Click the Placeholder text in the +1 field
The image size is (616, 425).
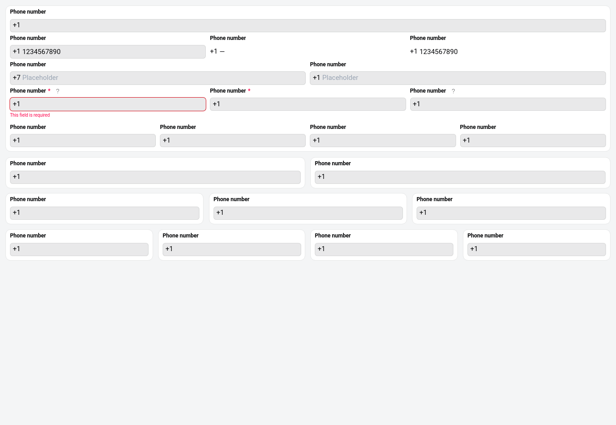340,78
